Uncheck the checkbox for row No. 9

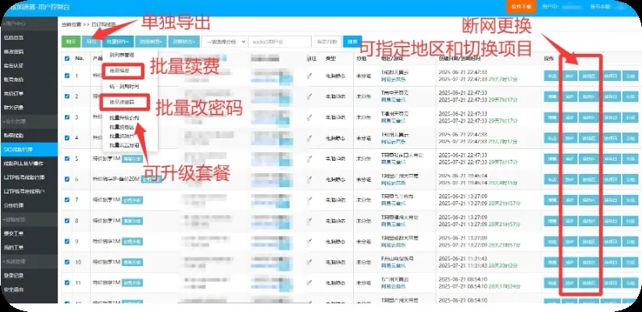coord(67,241)
